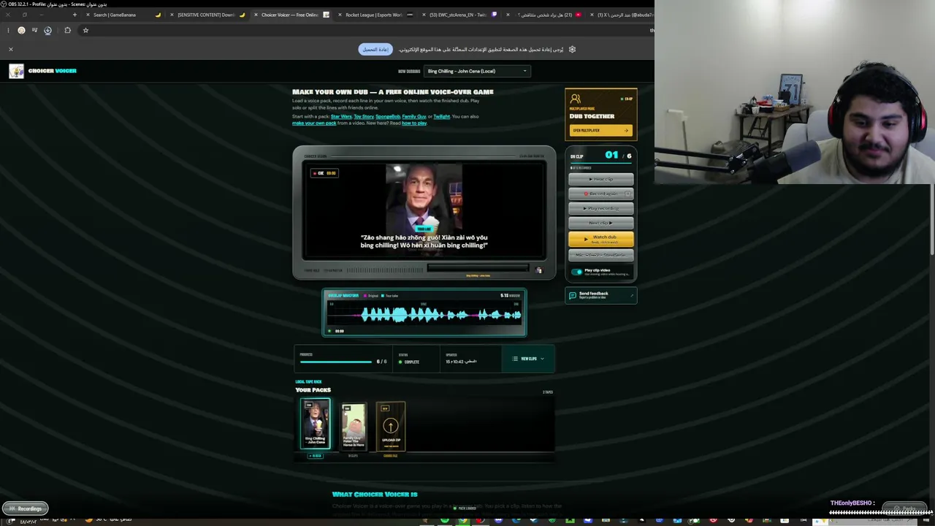Click the Upload ZIP pack card
Image resolution: width=935 pixels, height=526 pixels.
391,425
